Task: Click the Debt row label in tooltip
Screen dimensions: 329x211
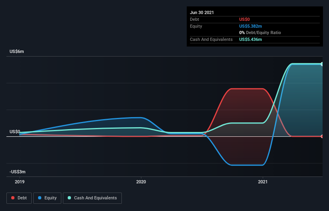Action: tap(194, 20)
